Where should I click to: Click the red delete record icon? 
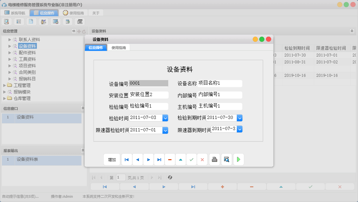tap(170, 159)
